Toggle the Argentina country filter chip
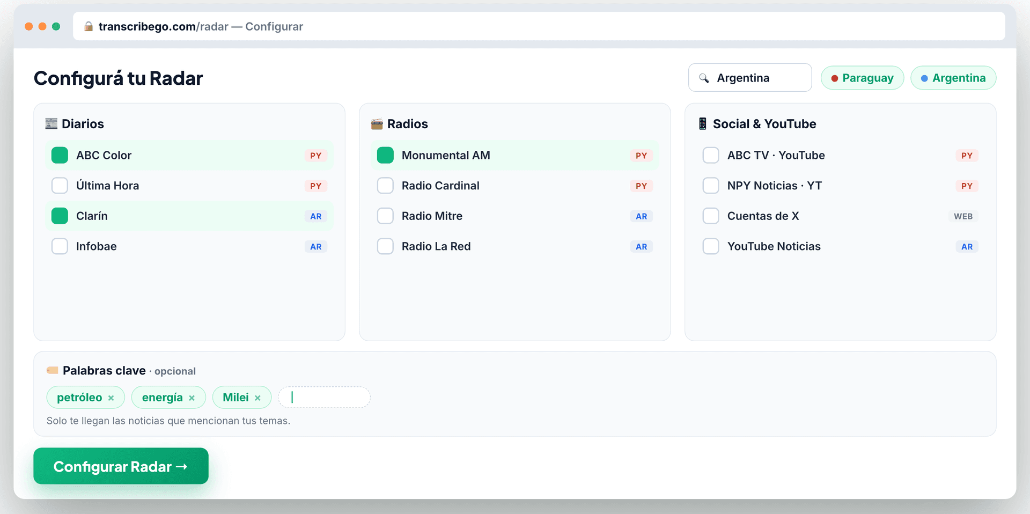The height and width of the screenshot is (514, 1030). (953, 78)
